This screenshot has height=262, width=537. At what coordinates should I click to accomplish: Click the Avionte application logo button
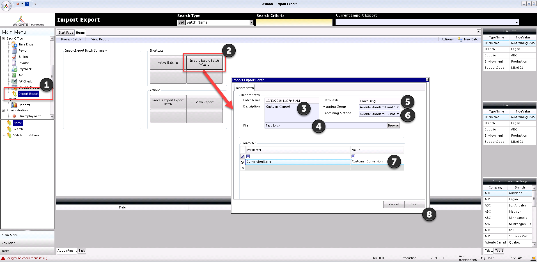click(6, 6)
